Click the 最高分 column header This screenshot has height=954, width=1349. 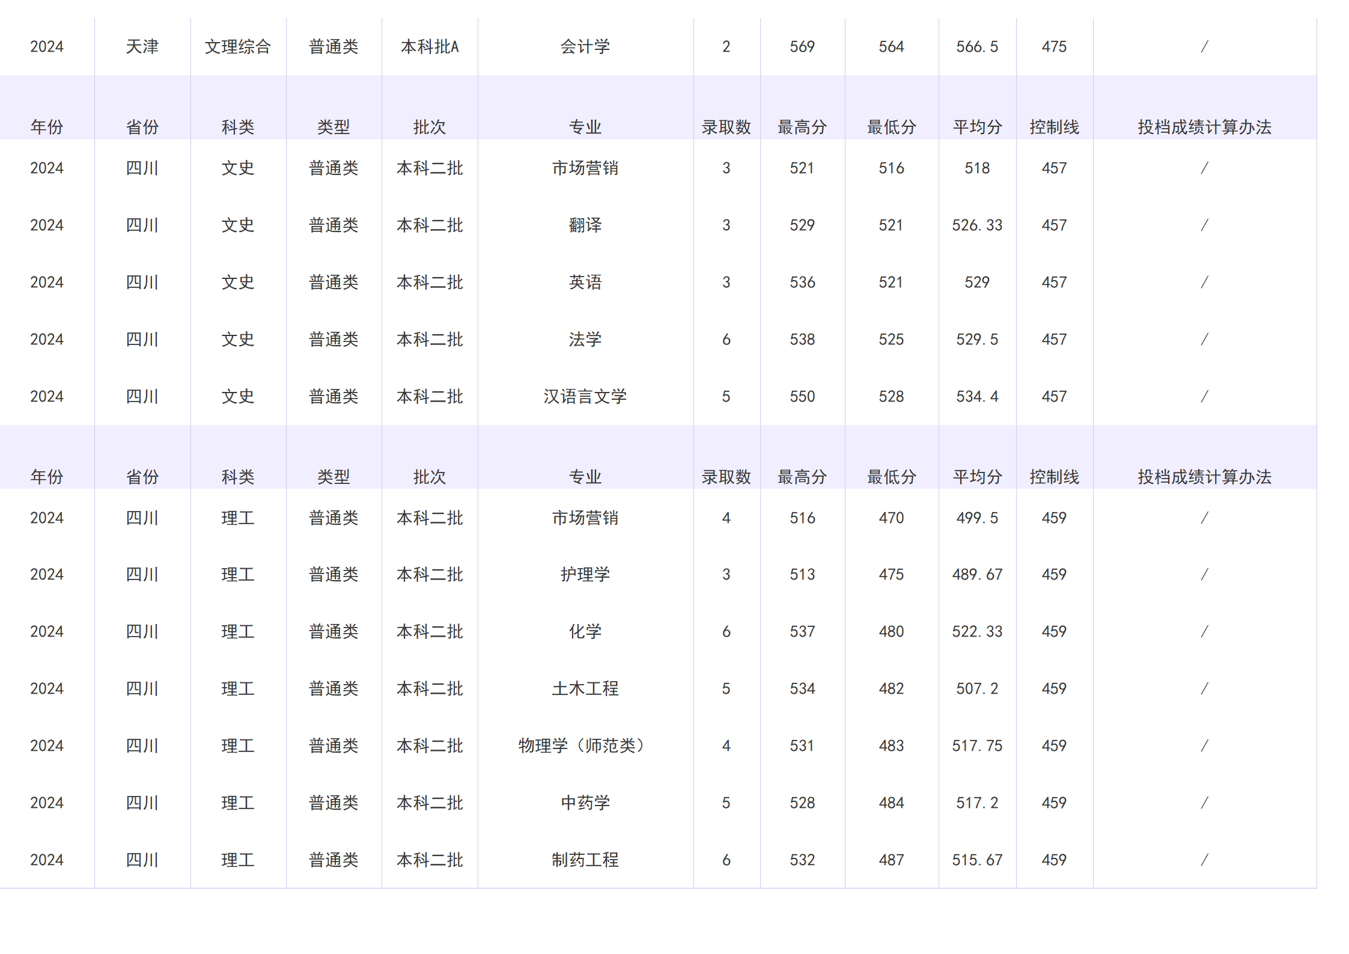[803, 126]
